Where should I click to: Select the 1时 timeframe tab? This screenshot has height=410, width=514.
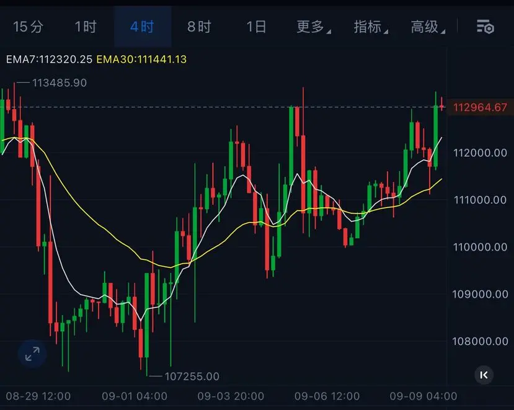pyautogui.click(x=85, y=27)
